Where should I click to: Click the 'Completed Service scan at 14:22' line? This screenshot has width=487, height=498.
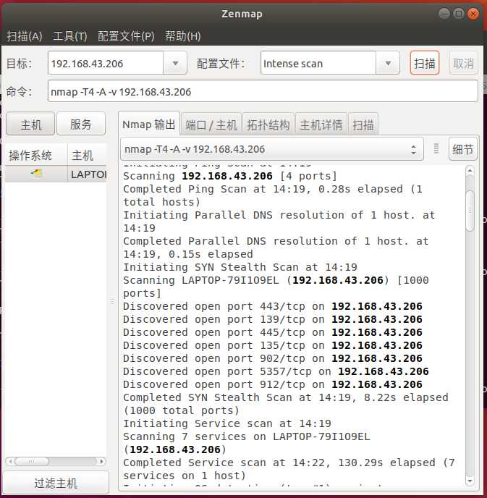(x=289, y=469)
